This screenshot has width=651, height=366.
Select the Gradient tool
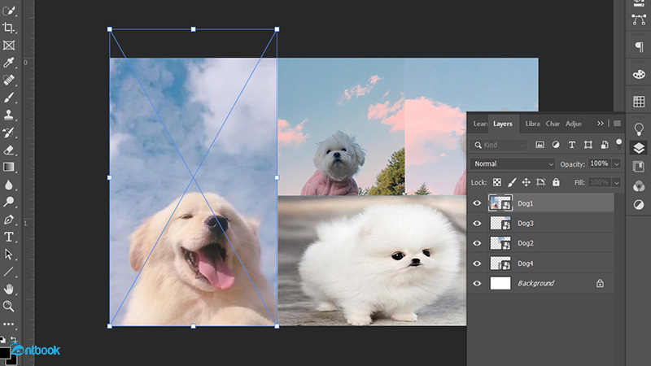(9, 168)
